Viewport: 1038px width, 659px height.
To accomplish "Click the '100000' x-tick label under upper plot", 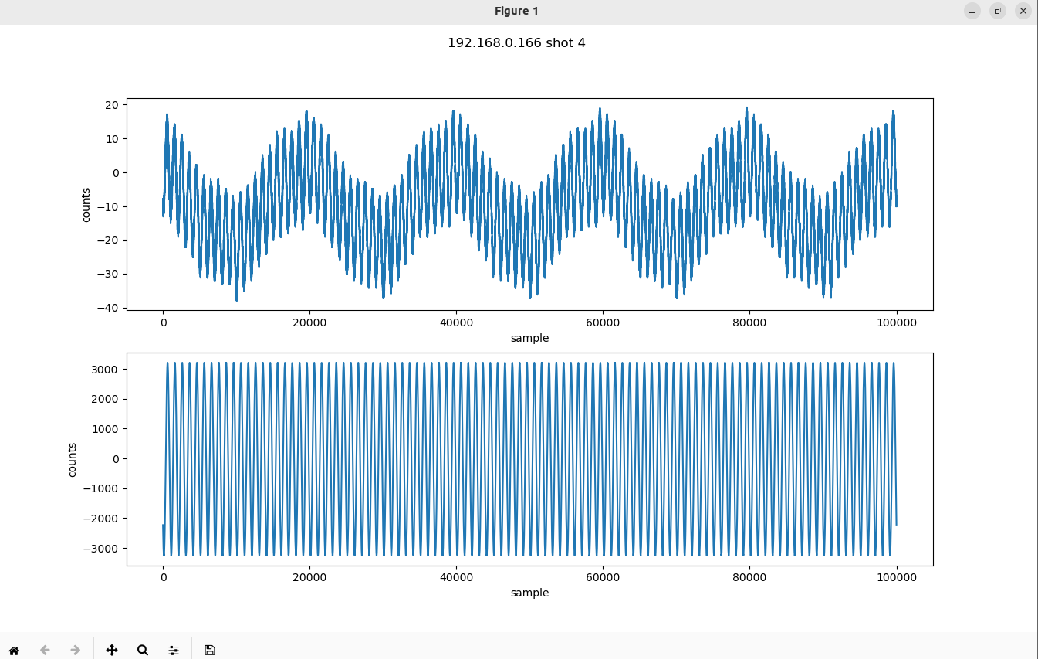I will point(896,323).
